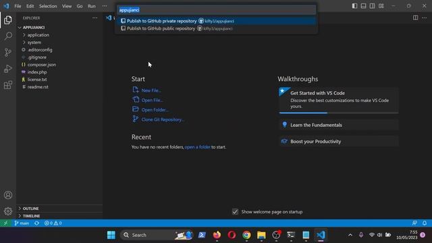This screenshot has height=243, width=432.
Task: Click the VS Code logo in title bar
Action: [6, 6]
